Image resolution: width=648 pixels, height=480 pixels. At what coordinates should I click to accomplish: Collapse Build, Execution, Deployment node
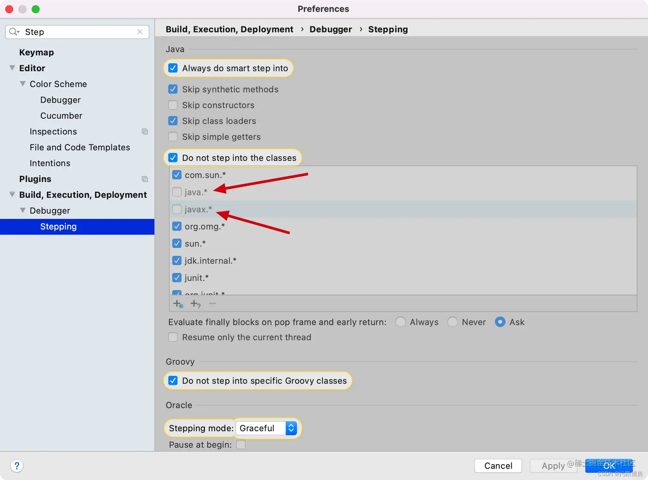[x=12, y=195]
